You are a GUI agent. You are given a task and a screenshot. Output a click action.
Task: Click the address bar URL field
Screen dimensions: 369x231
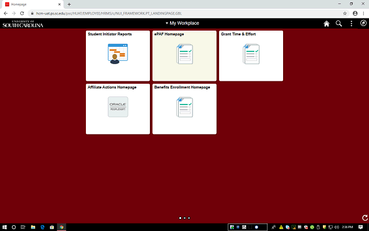pyautogui.click(x=189, y=13)
